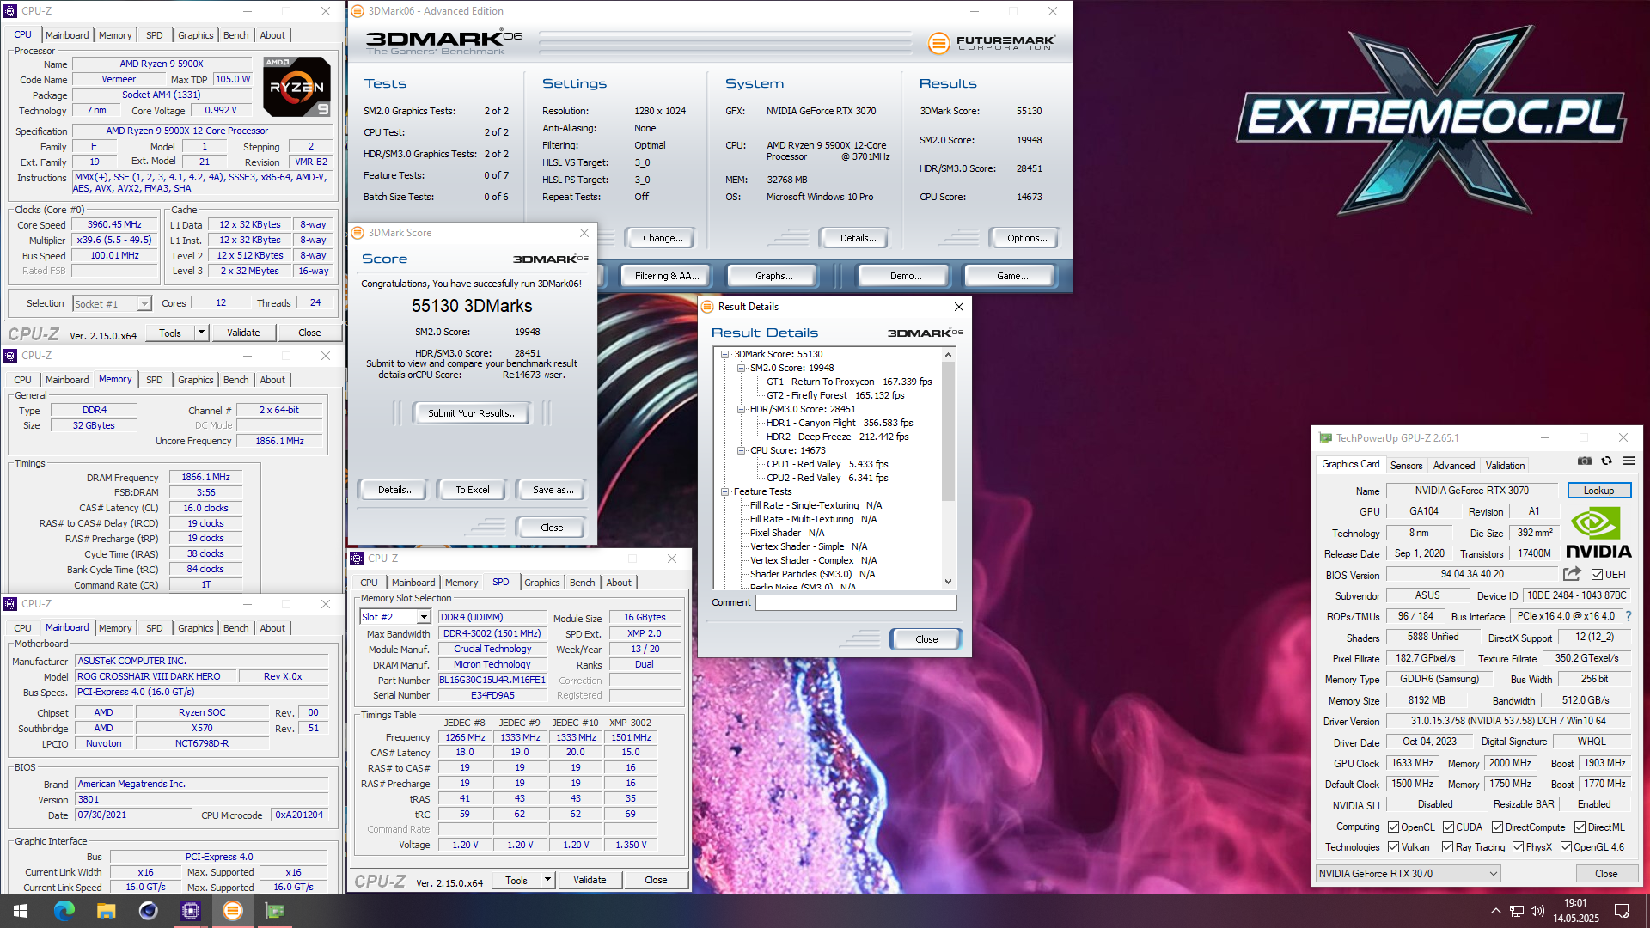Click the 3DMark06 main window title icon

click(x=359, y=11)
